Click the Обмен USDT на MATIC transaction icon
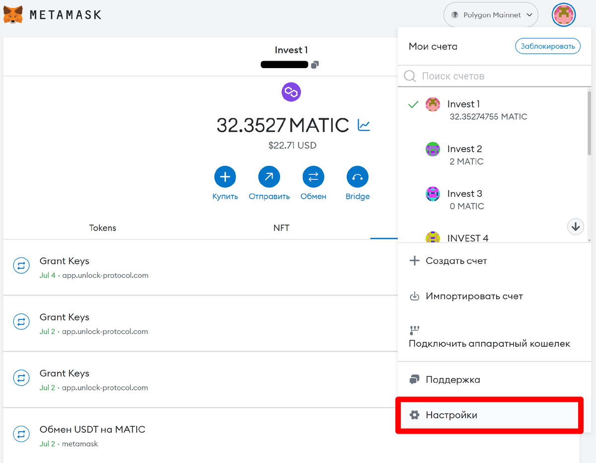Viewport: 596px width, 463px height. tap(21, 434)
